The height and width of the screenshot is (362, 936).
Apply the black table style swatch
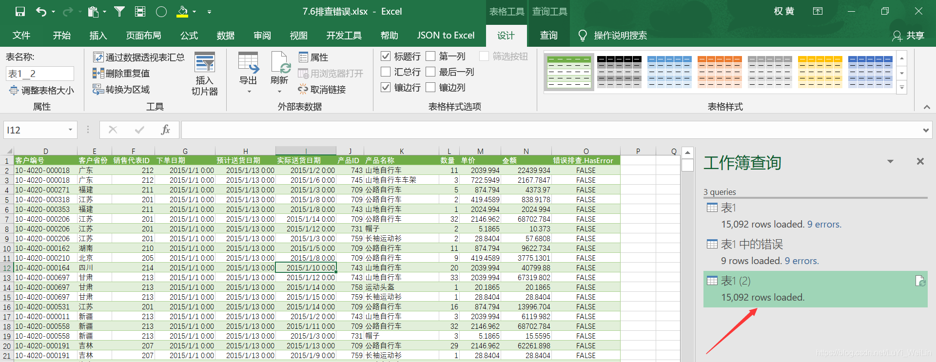click(619, 72)
